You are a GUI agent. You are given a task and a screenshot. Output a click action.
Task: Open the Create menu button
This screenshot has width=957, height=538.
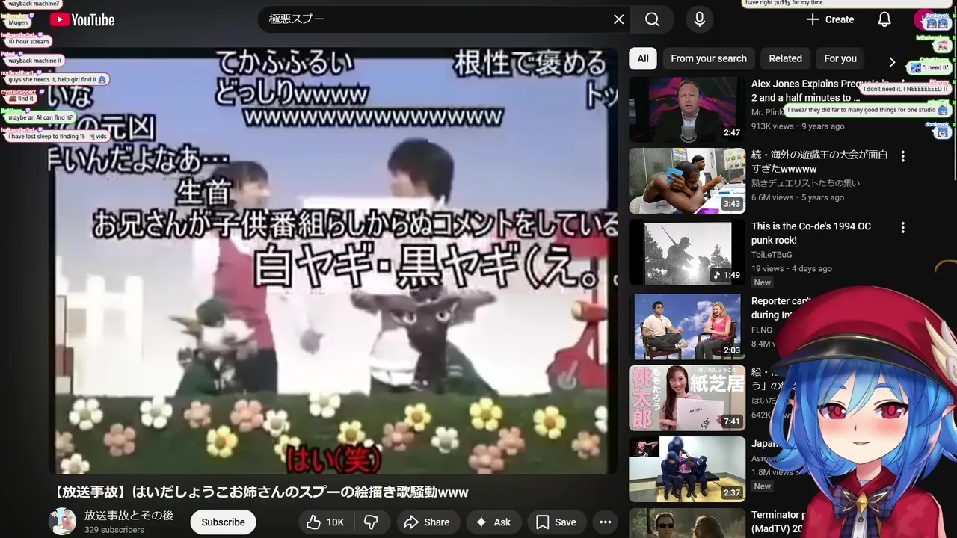pyautogui.click(x=830, y=19)
